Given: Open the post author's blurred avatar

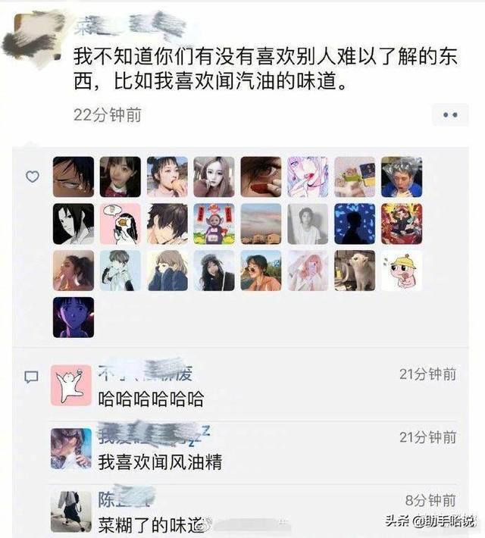Looking at the screenshot, I should pos(33,39).
